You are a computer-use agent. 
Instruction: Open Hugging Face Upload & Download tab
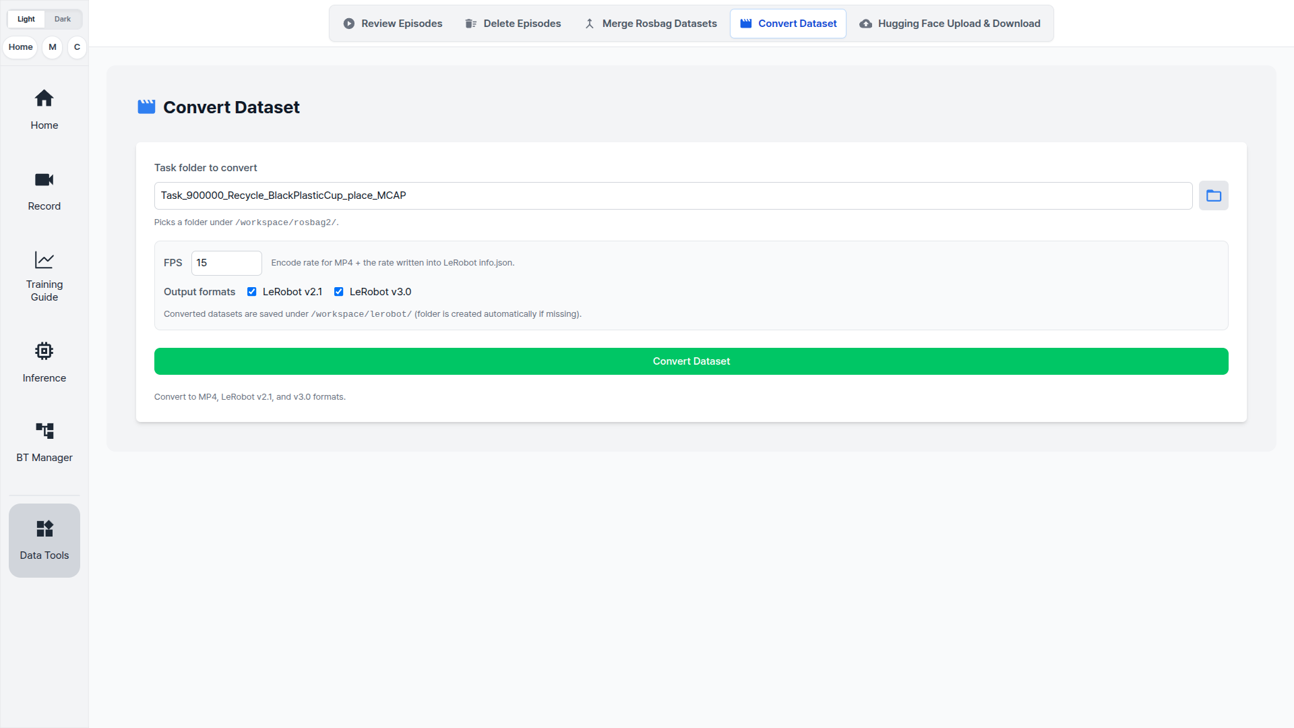(950, 24)
